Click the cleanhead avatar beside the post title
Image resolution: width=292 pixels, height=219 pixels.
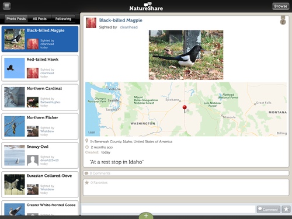click(91, 23)
